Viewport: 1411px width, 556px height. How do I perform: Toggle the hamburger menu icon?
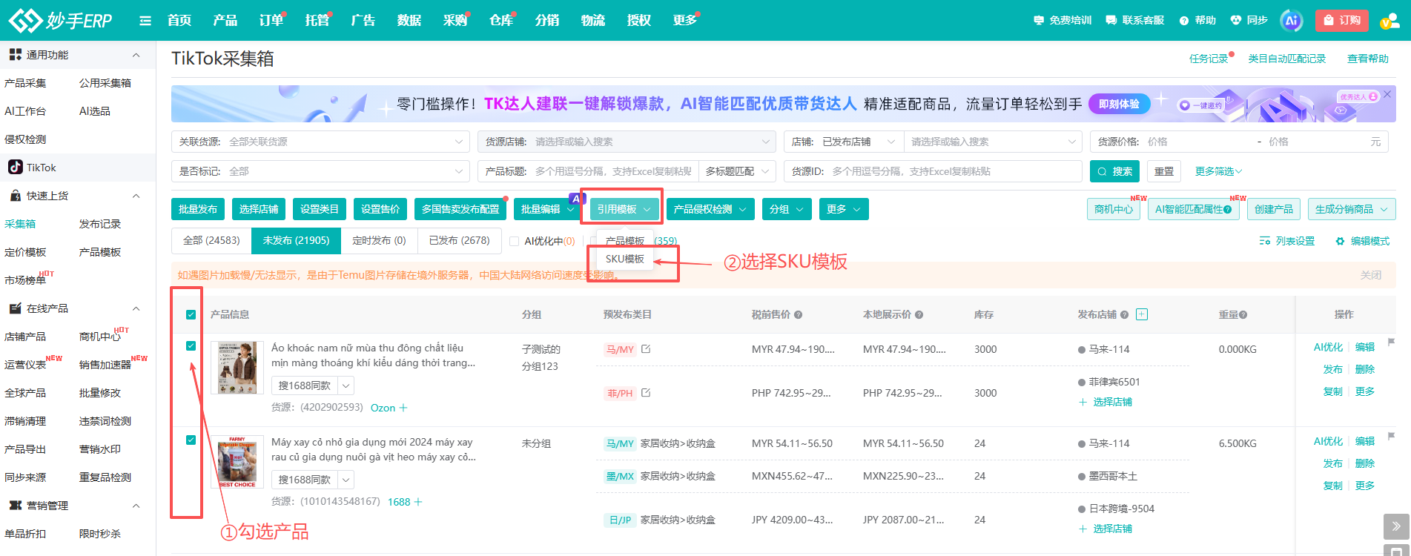pyautogui.click(x=145, y=21)
